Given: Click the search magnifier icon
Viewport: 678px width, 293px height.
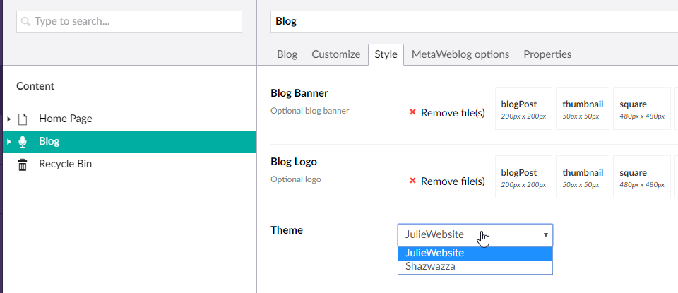Looking at the screenshot, I should (x=25, y=22).
